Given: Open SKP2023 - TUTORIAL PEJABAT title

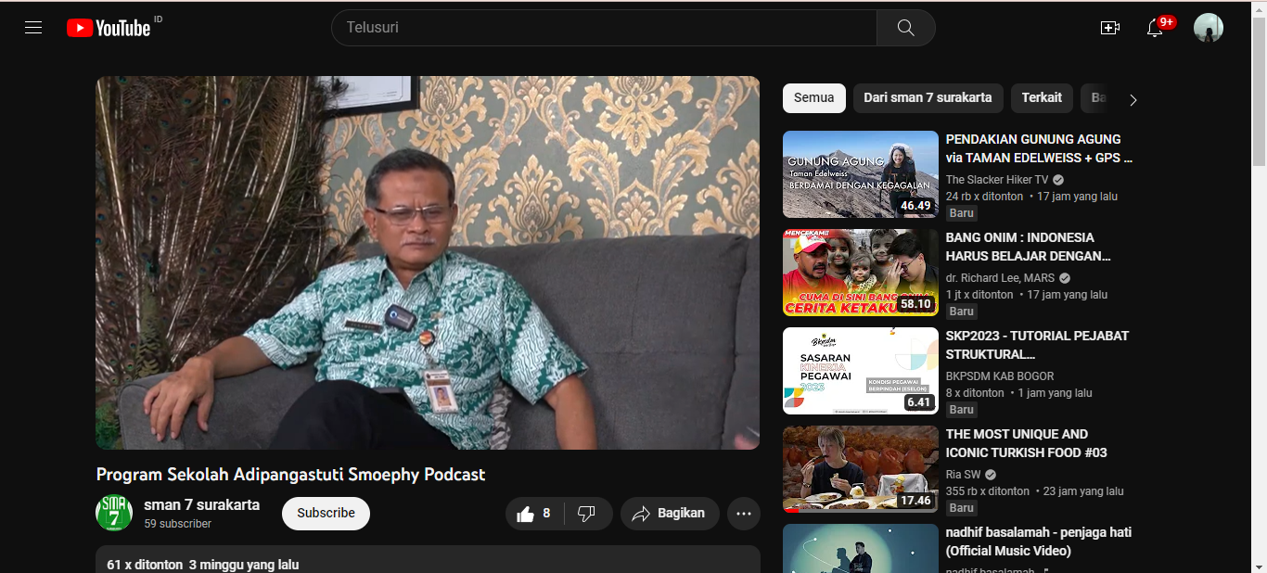Looking at the screenshot, I should (1037, 345).
